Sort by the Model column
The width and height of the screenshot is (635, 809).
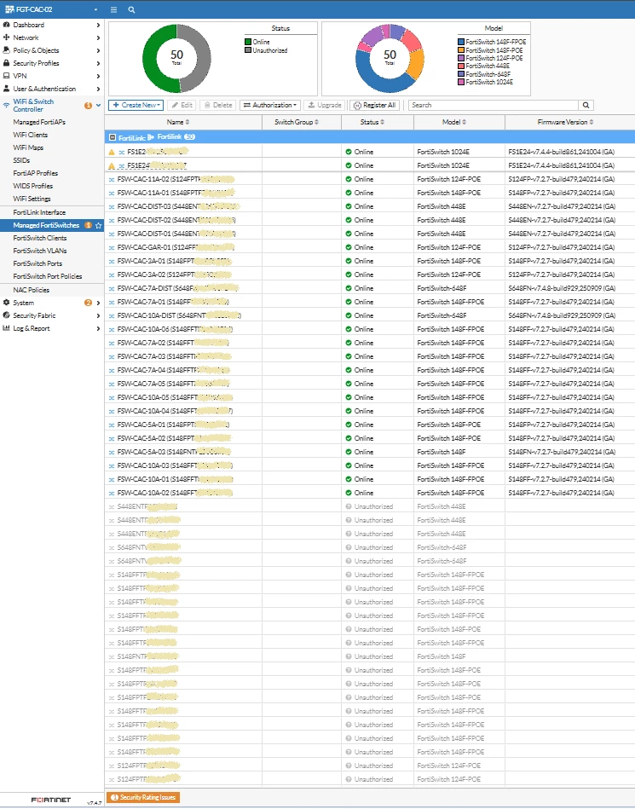454,122
